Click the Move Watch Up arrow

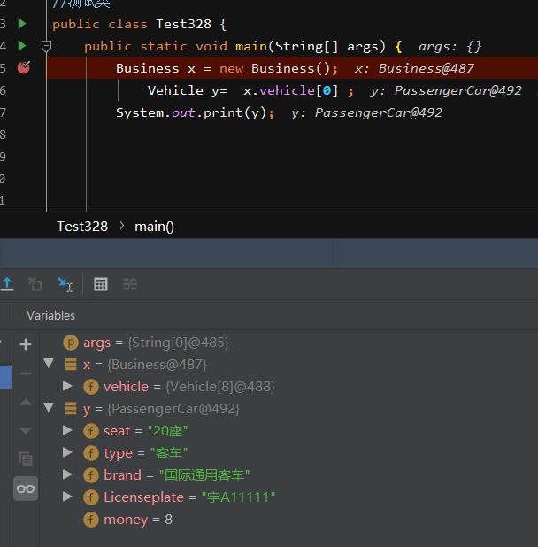pyautogui.click(x=26, y=402)
